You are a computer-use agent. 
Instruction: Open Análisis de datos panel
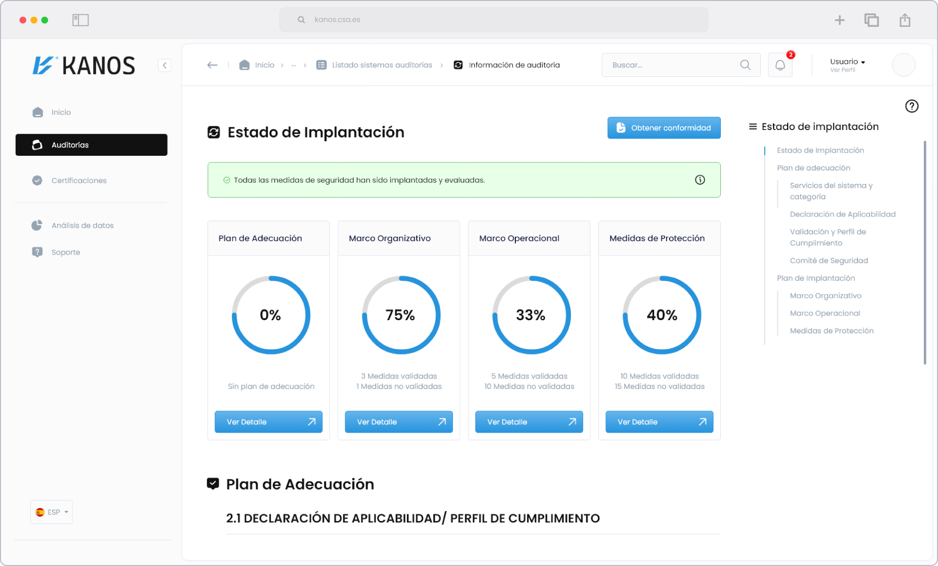[83, 225]
